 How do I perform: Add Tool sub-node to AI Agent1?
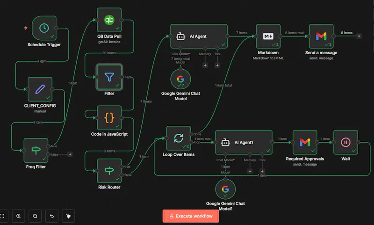pos(262,171)
